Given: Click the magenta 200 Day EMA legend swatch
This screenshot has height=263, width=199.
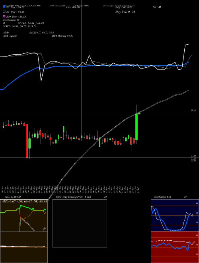Looking at the screenshot, I should coord(4,16).
